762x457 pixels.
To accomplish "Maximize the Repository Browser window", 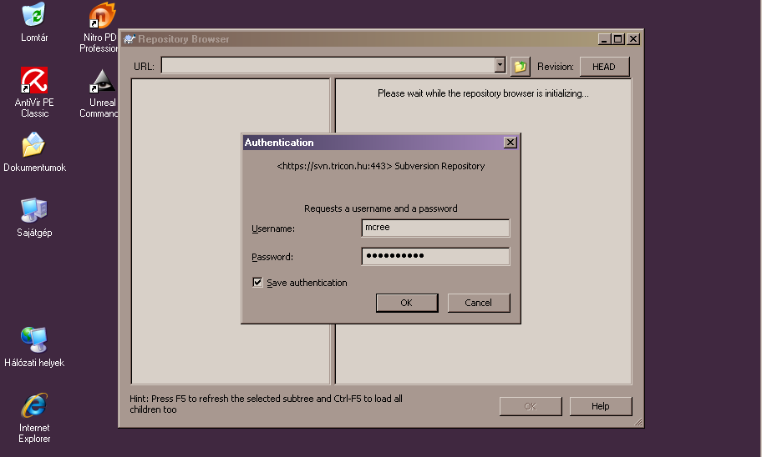I will tap(618, 39).
